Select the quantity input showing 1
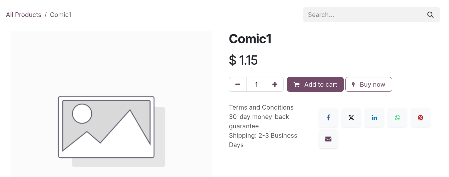The image size is (449, 177). pos(256,84)
